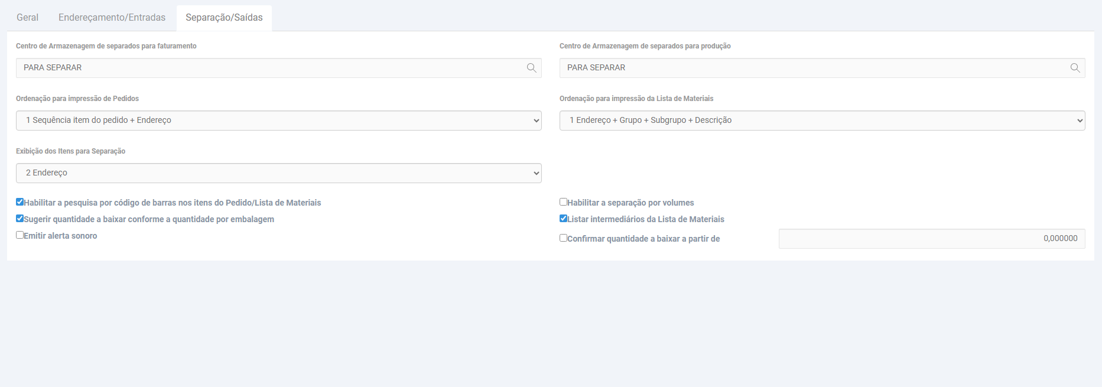
Task: Click the Habilitar a separação por volumes label
Action: point(630,203)
